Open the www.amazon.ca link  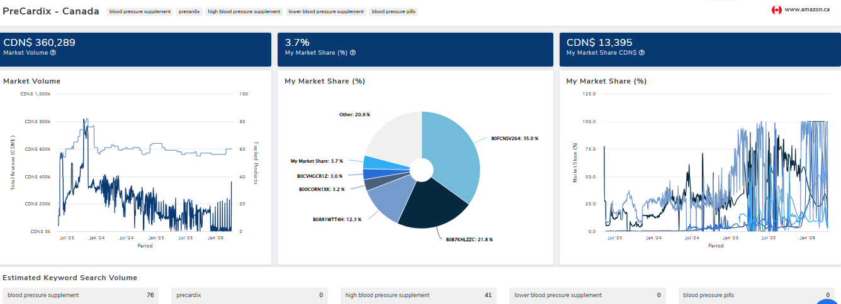(807, 9)
